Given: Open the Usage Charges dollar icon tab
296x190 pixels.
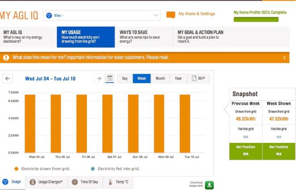Looking at the screenshot, I should point(46,182).
